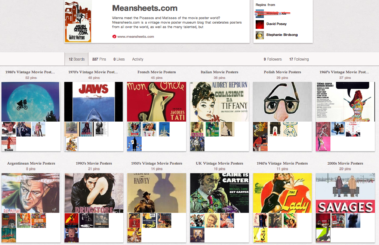This screenshot has height=245, width=379.
Task: Show the 9 Followers list
Action: tap(272, 59)
